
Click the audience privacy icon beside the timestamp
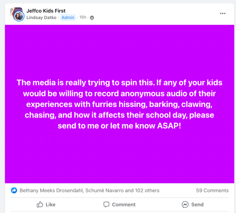click(x=92, y=17)
